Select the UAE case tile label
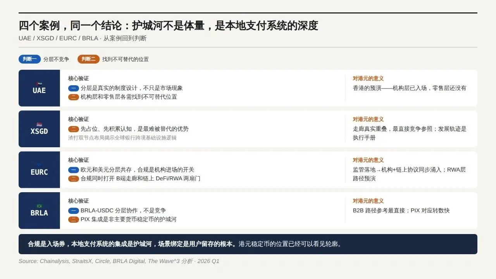 (x=39, y=91)
